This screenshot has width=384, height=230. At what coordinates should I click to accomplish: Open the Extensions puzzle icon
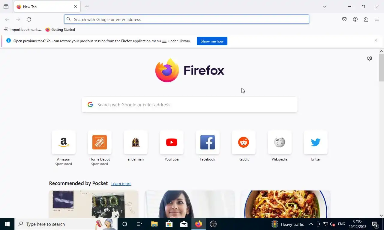[x=366, y=19]
